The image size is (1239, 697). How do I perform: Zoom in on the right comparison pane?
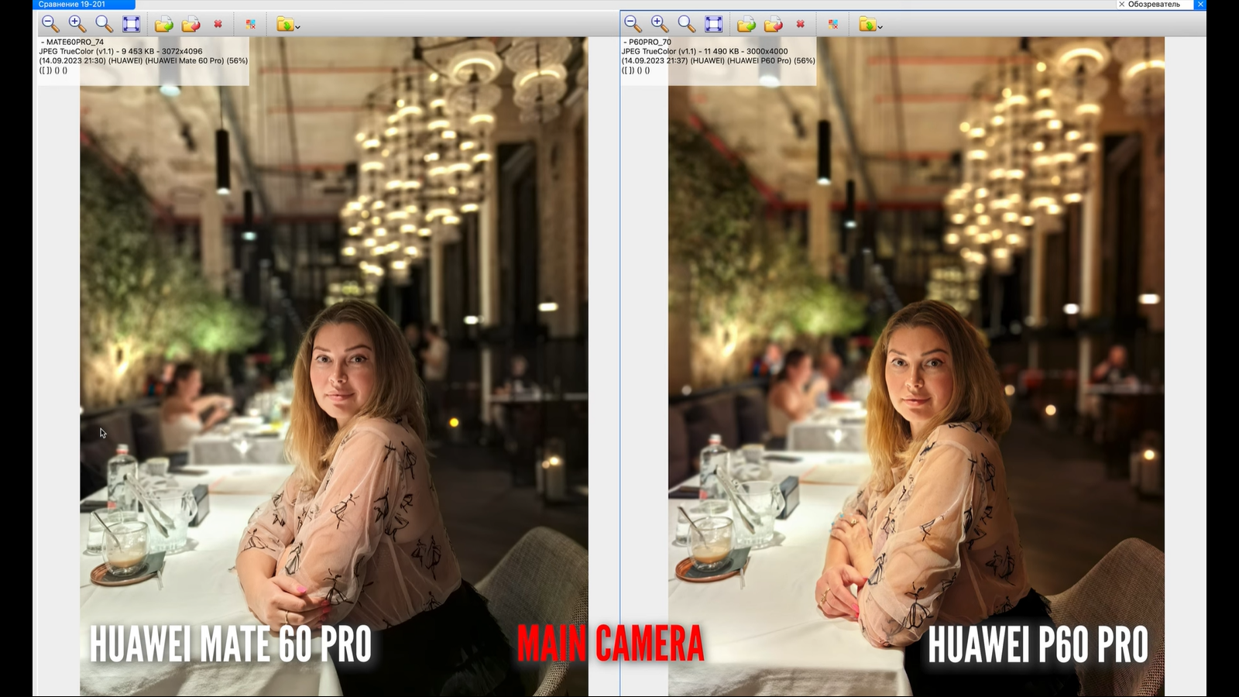[x=659, y=24]
